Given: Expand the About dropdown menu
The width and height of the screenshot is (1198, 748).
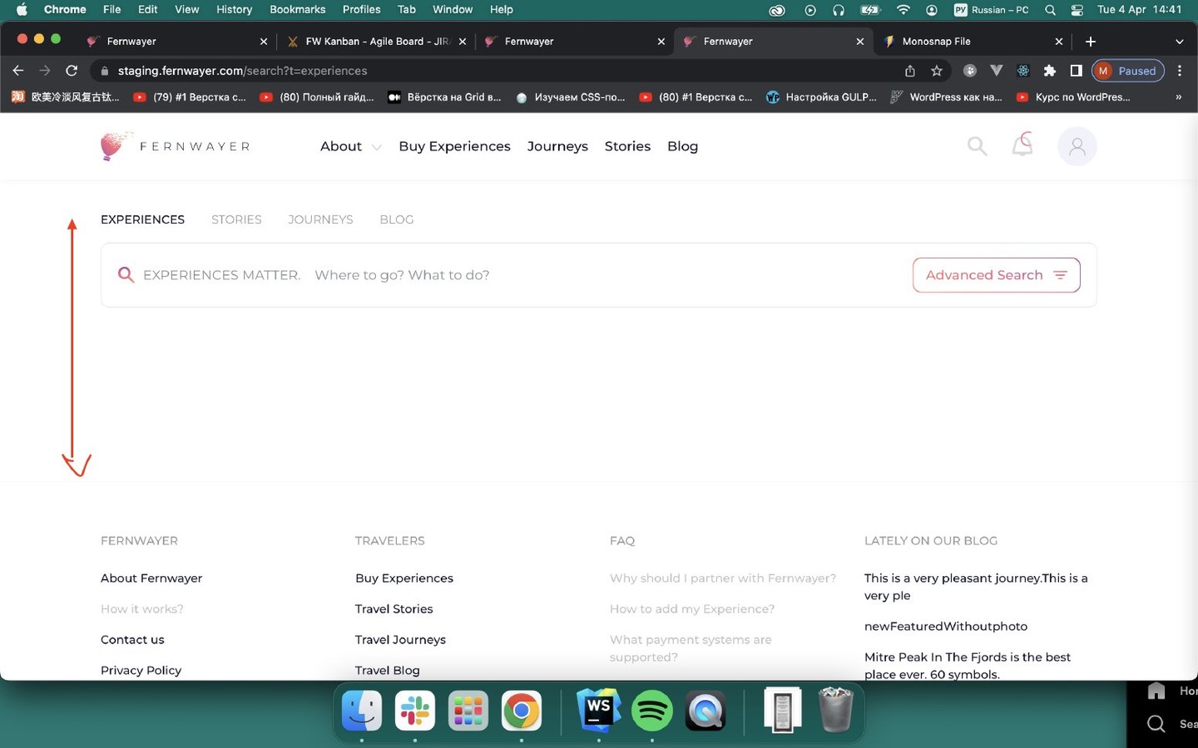Looking at the screenshot, I should point(350,146).
